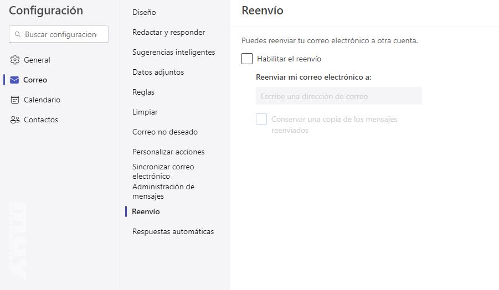This screenshot has width=499, height=290.
Task: Open the Diseño settings section
Action: tap(144, 12)
